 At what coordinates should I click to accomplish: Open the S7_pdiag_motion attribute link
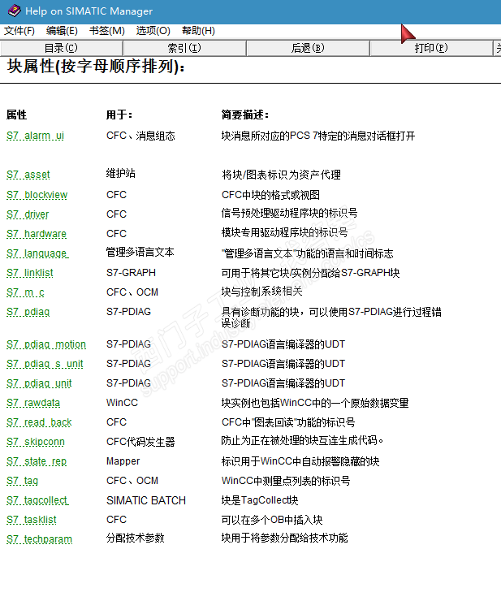coord(46,344)
